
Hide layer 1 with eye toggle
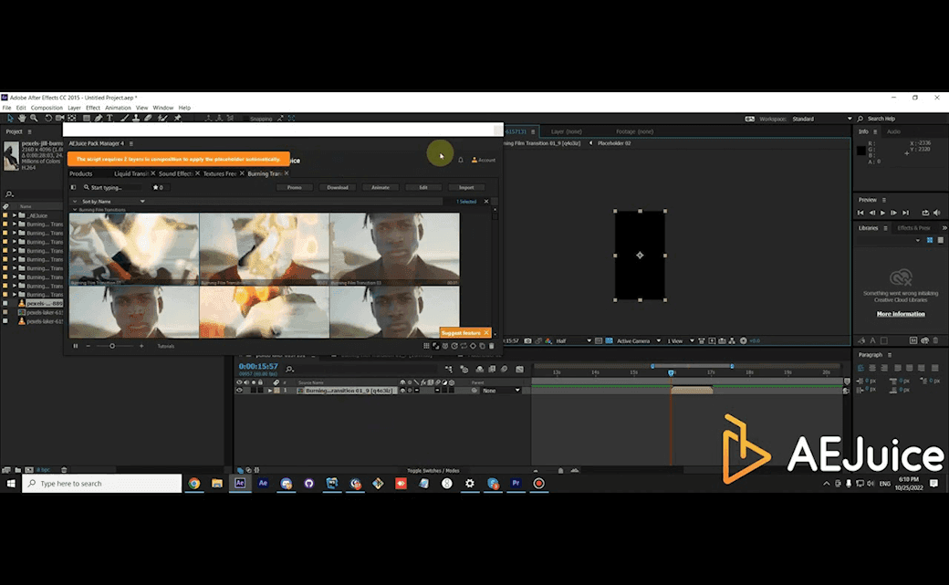[239, 391]
